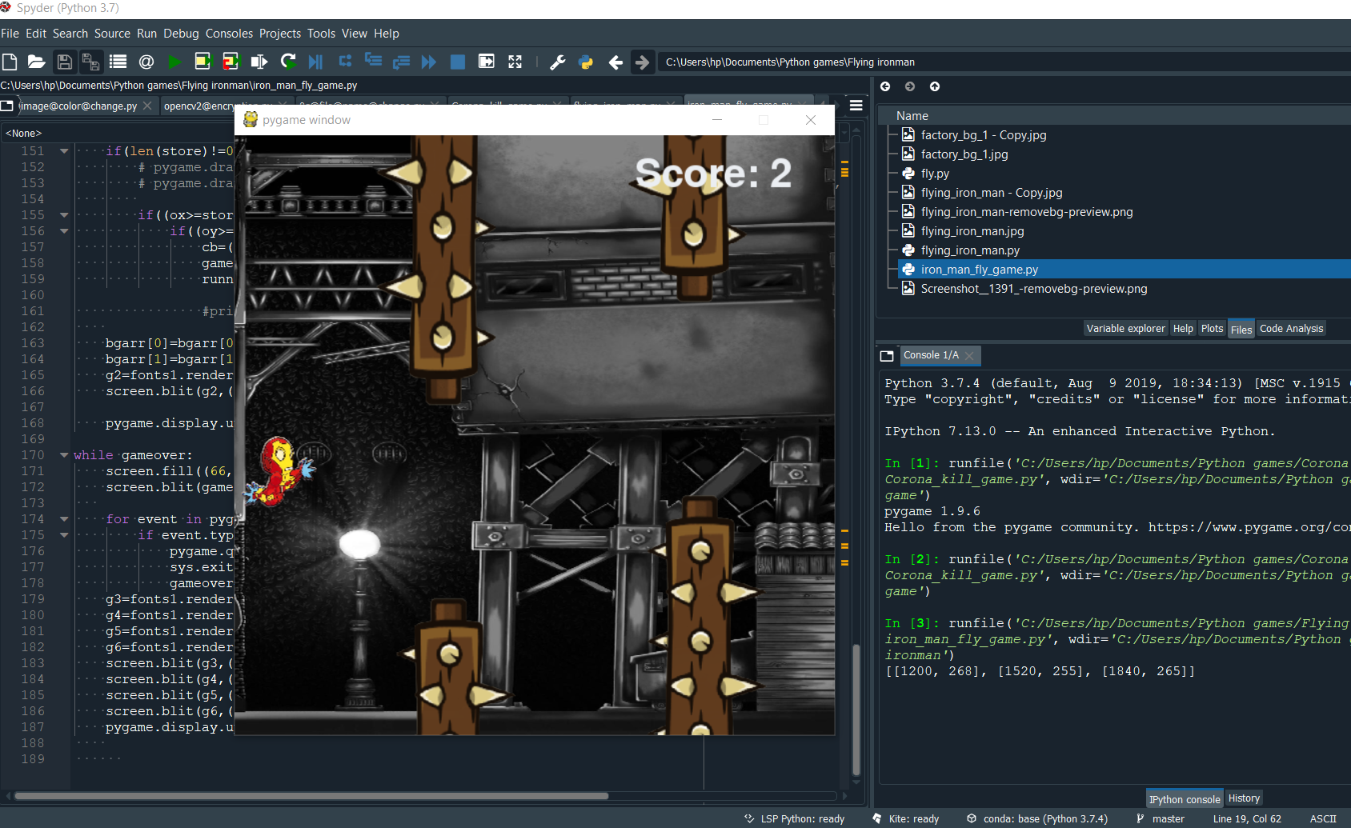This screenshot has height=828, width=1351.
Task: Click the master git branch status
Action: point(1161,818)
